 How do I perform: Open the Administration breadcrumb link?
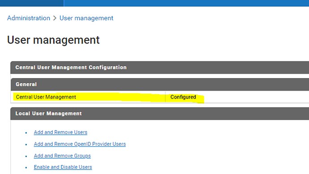coord(29,18)
